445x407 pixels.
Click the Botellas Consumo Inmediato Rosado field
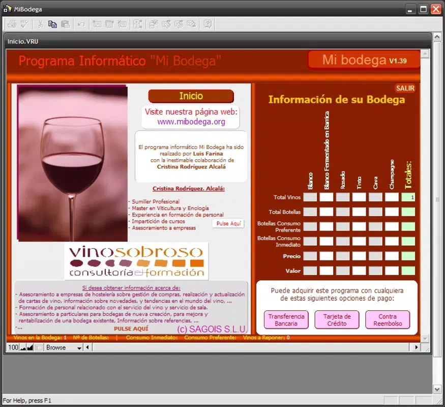click(x=343, y=241)
